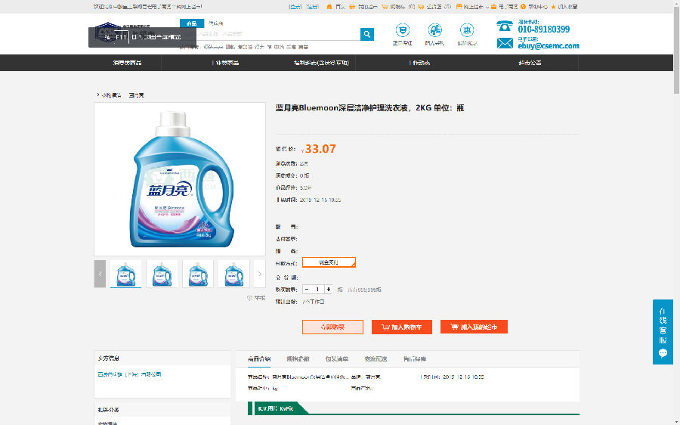Click the 加入我的超市 add to my supermarket button

point(474,327)
